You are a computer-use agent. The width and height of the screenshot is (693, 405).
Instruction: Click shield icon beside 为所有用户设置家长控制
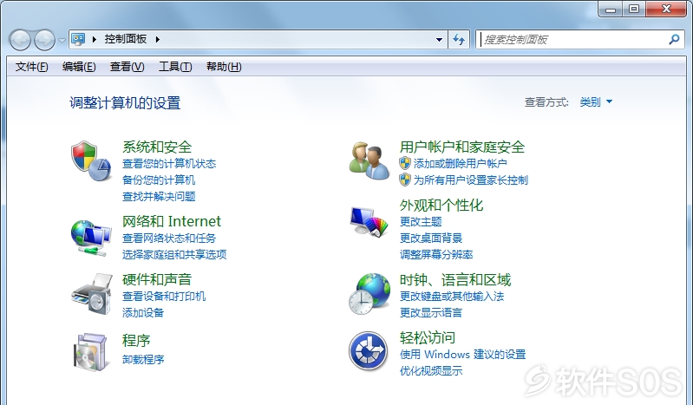[x=405, y=180]
